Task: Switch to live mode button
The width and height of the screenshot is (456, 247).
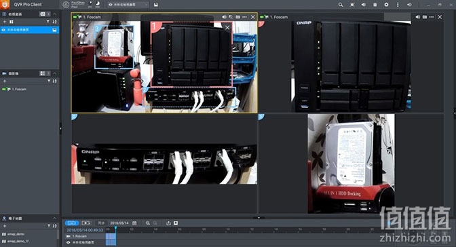Action: 72,223
